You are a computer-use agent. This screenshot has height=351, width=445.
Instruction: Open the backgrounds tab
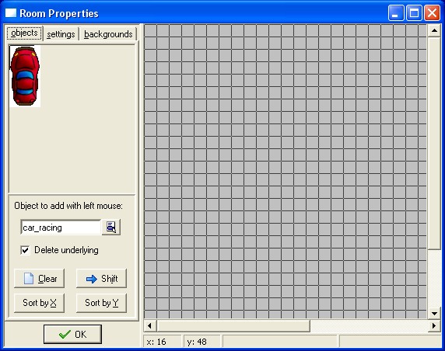tap(108, 34)
